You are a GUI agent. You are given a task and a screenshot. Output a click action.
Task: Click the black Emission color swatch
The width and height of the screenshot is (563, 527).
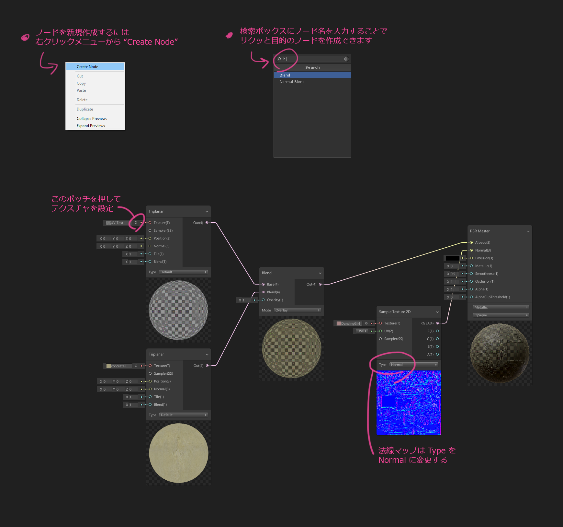click(452, 258)
